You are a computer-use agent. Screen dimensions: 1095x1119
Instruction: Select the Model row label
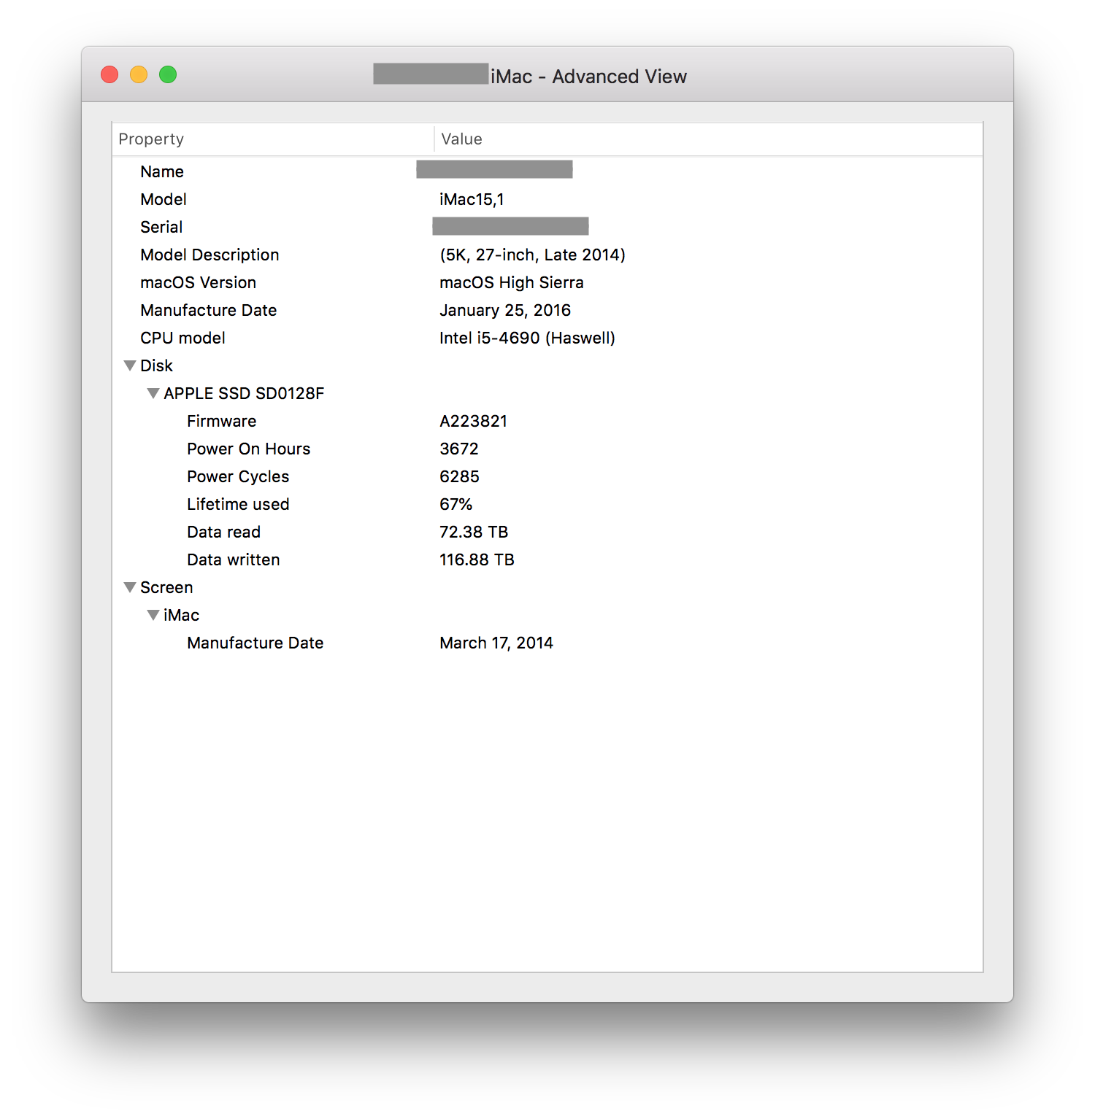[164, 199]
